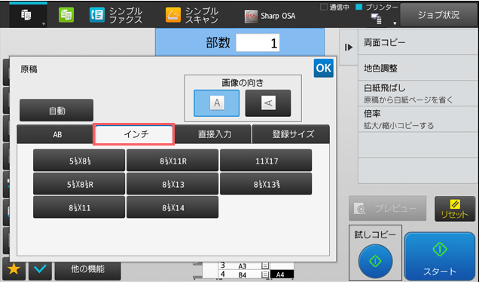Select 5½X8½ original size
479x282 pixels.
tap(79, 161)
